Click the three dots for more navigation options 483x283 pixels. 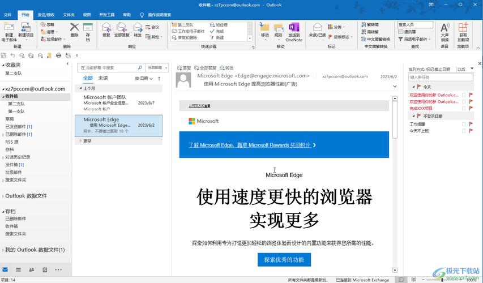pyautogui.click(x=58, y=269)
